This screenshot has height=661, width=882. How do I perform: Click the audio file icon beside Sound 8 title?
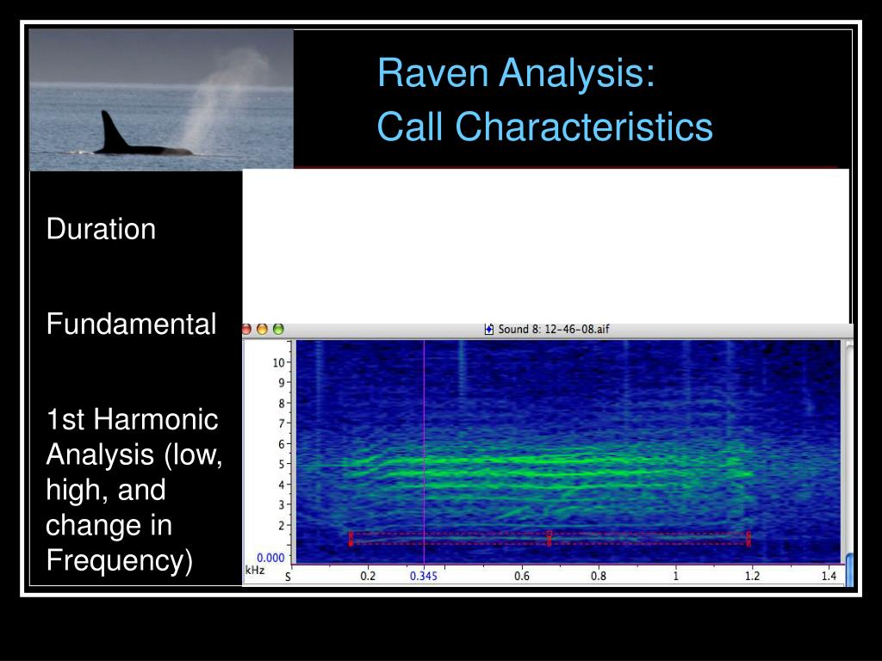pyautogui.click(x=488, y=328)
